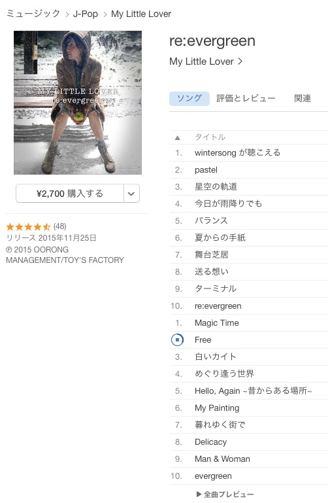
Task: Open the J-Pop breadcrumb link
Action: 85,14
